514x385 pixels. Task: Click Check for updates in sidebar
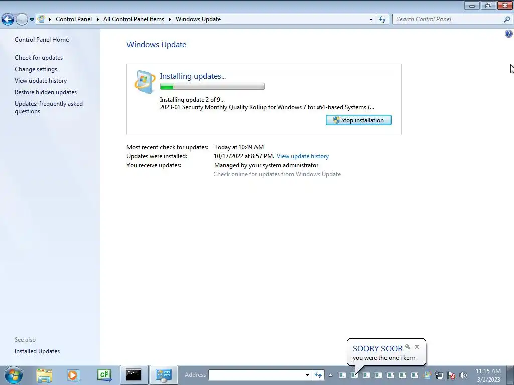point(39,58)
